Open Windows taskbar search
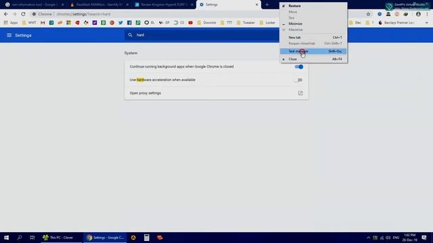The image size is (433, 243). click(20, 238)
